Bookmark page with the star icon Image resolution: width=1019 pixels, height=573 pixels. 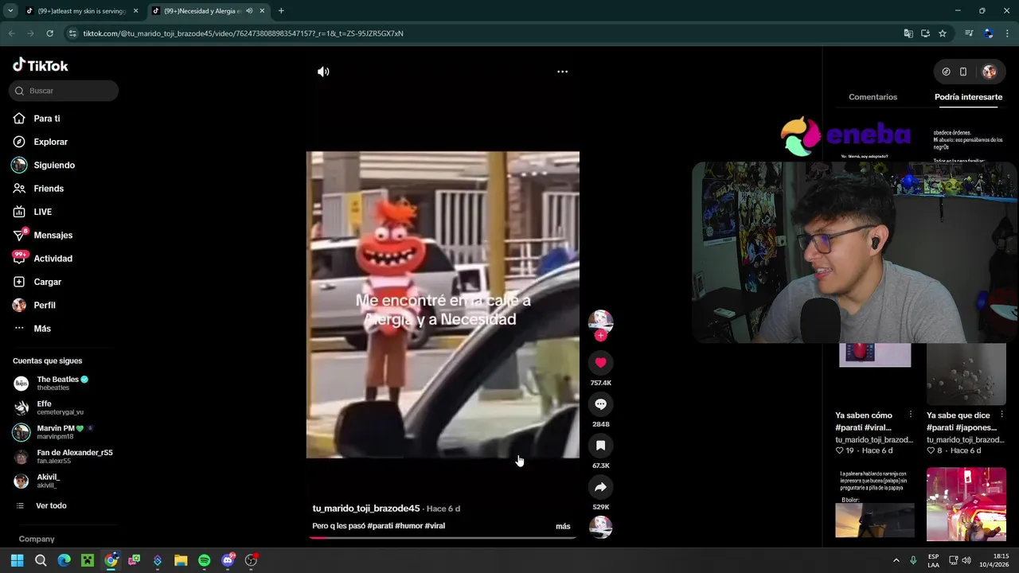[943, 33]
